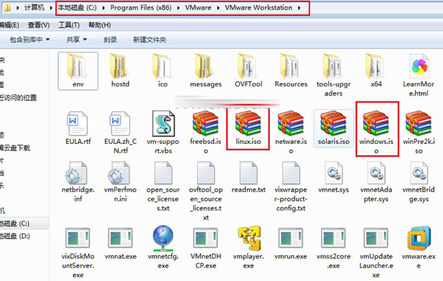Viewport: 443px width, 281px height.
Task: Open the 查看(V) menu
Action: point(39,25)
